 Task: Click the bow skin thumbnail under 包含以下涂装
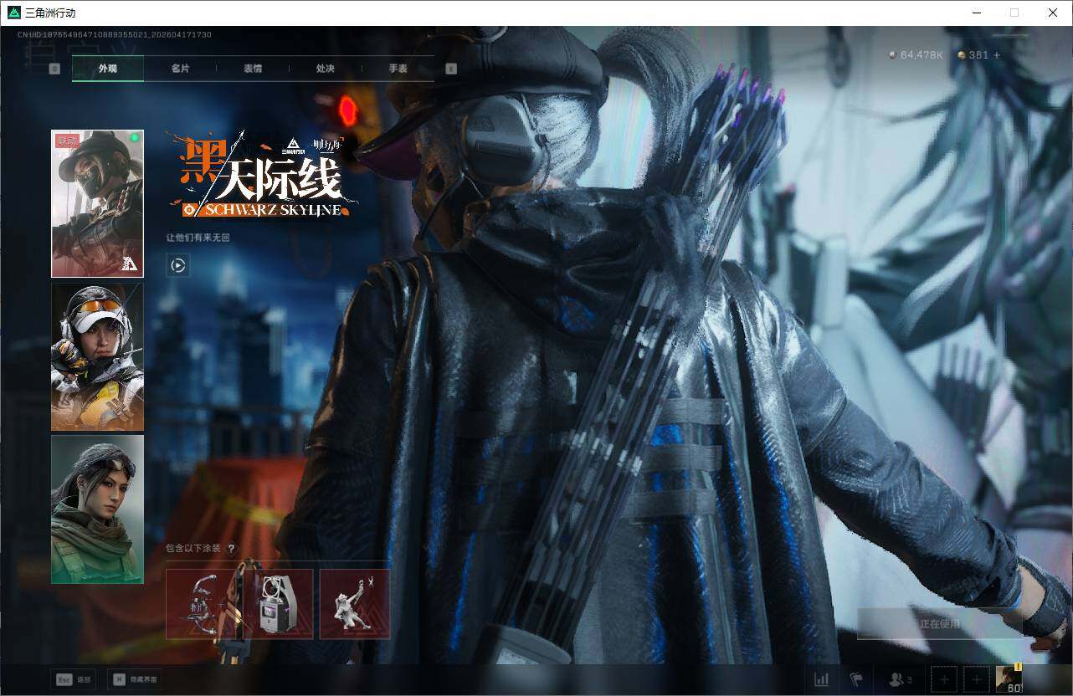coord(202,603)
